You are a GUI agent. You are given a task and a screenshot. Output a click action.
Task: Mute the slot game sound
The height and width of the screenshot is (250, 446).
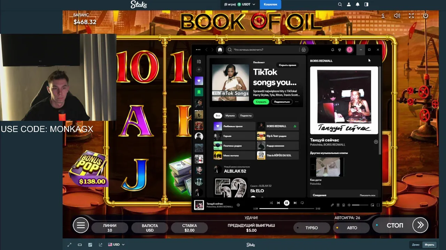click(397, 16)
